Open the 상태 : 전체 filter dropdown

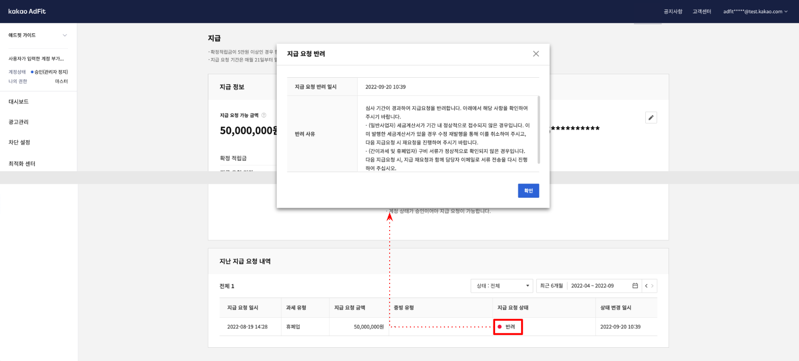pyautogui.click(x=501, y=286)
